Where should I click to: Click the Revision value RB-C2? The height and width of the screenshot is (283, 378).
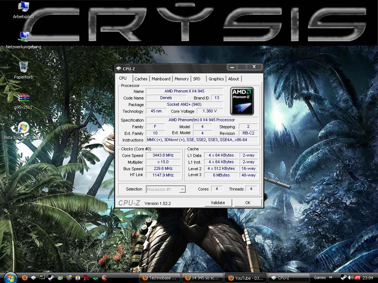[248, 133]
